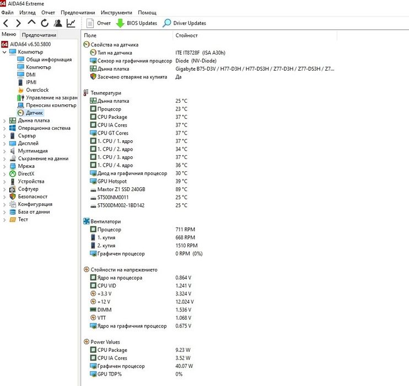409x386 pixels.
Task: Click the Свойства на датчика section icon
Action: (87, 45)
